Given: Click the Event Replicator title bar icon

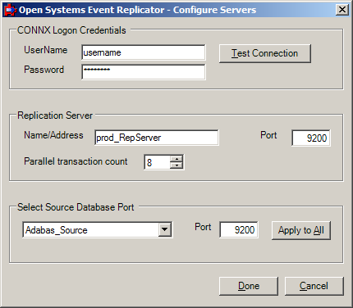Looking at the screenshot, I should [x=10, y=10].
